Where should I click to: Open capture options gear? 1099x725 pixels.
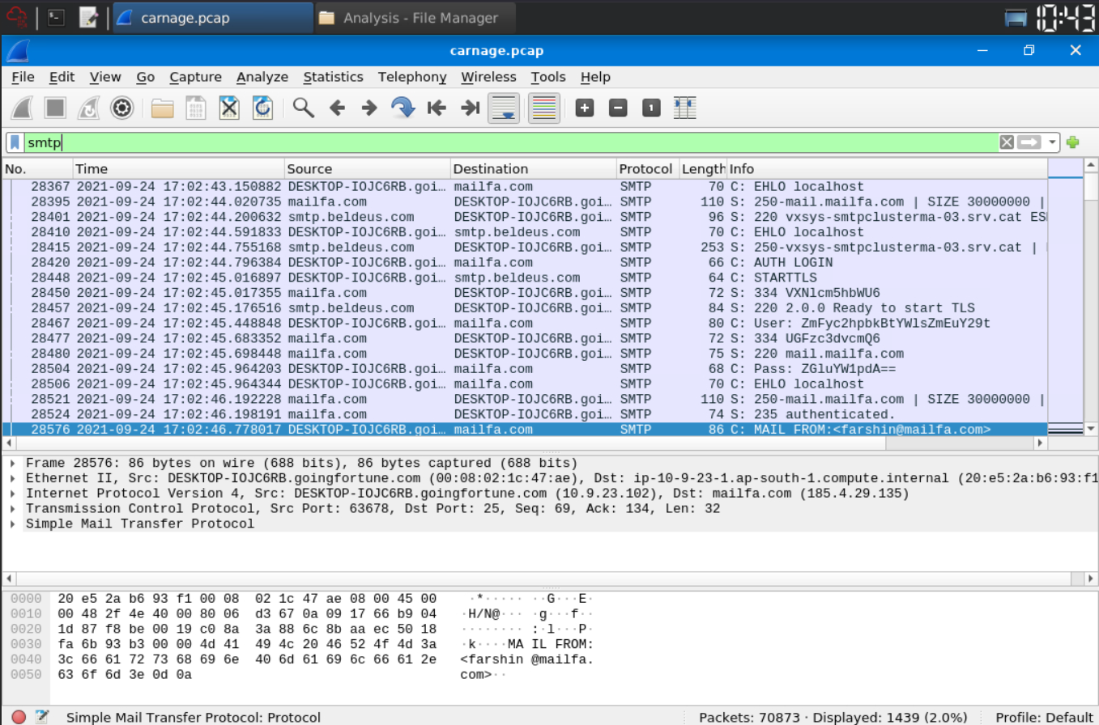(121, 108)
